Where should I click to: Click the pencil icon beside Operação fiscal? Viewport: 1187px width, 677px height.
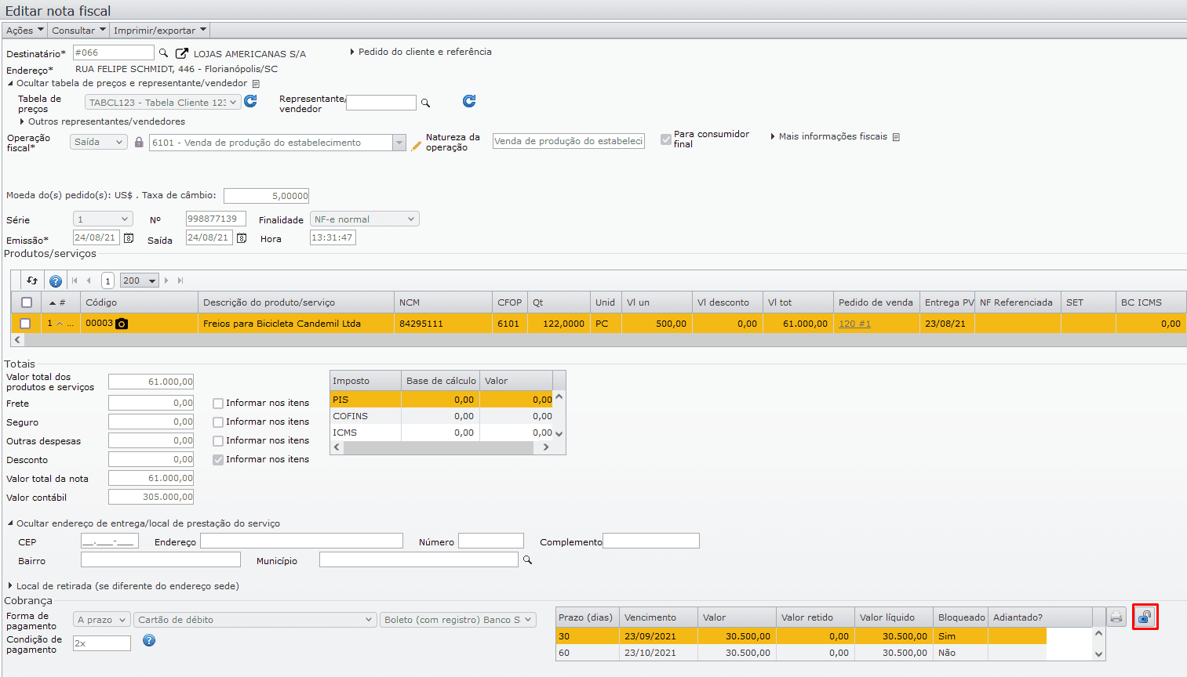(x=416, y=146)
